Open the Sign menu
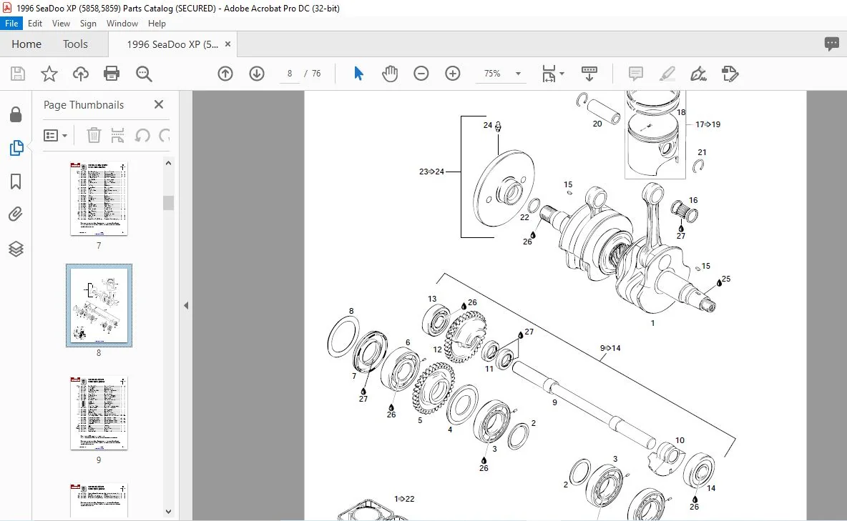This screenshot has width=847, height=521. click(88, 23)
